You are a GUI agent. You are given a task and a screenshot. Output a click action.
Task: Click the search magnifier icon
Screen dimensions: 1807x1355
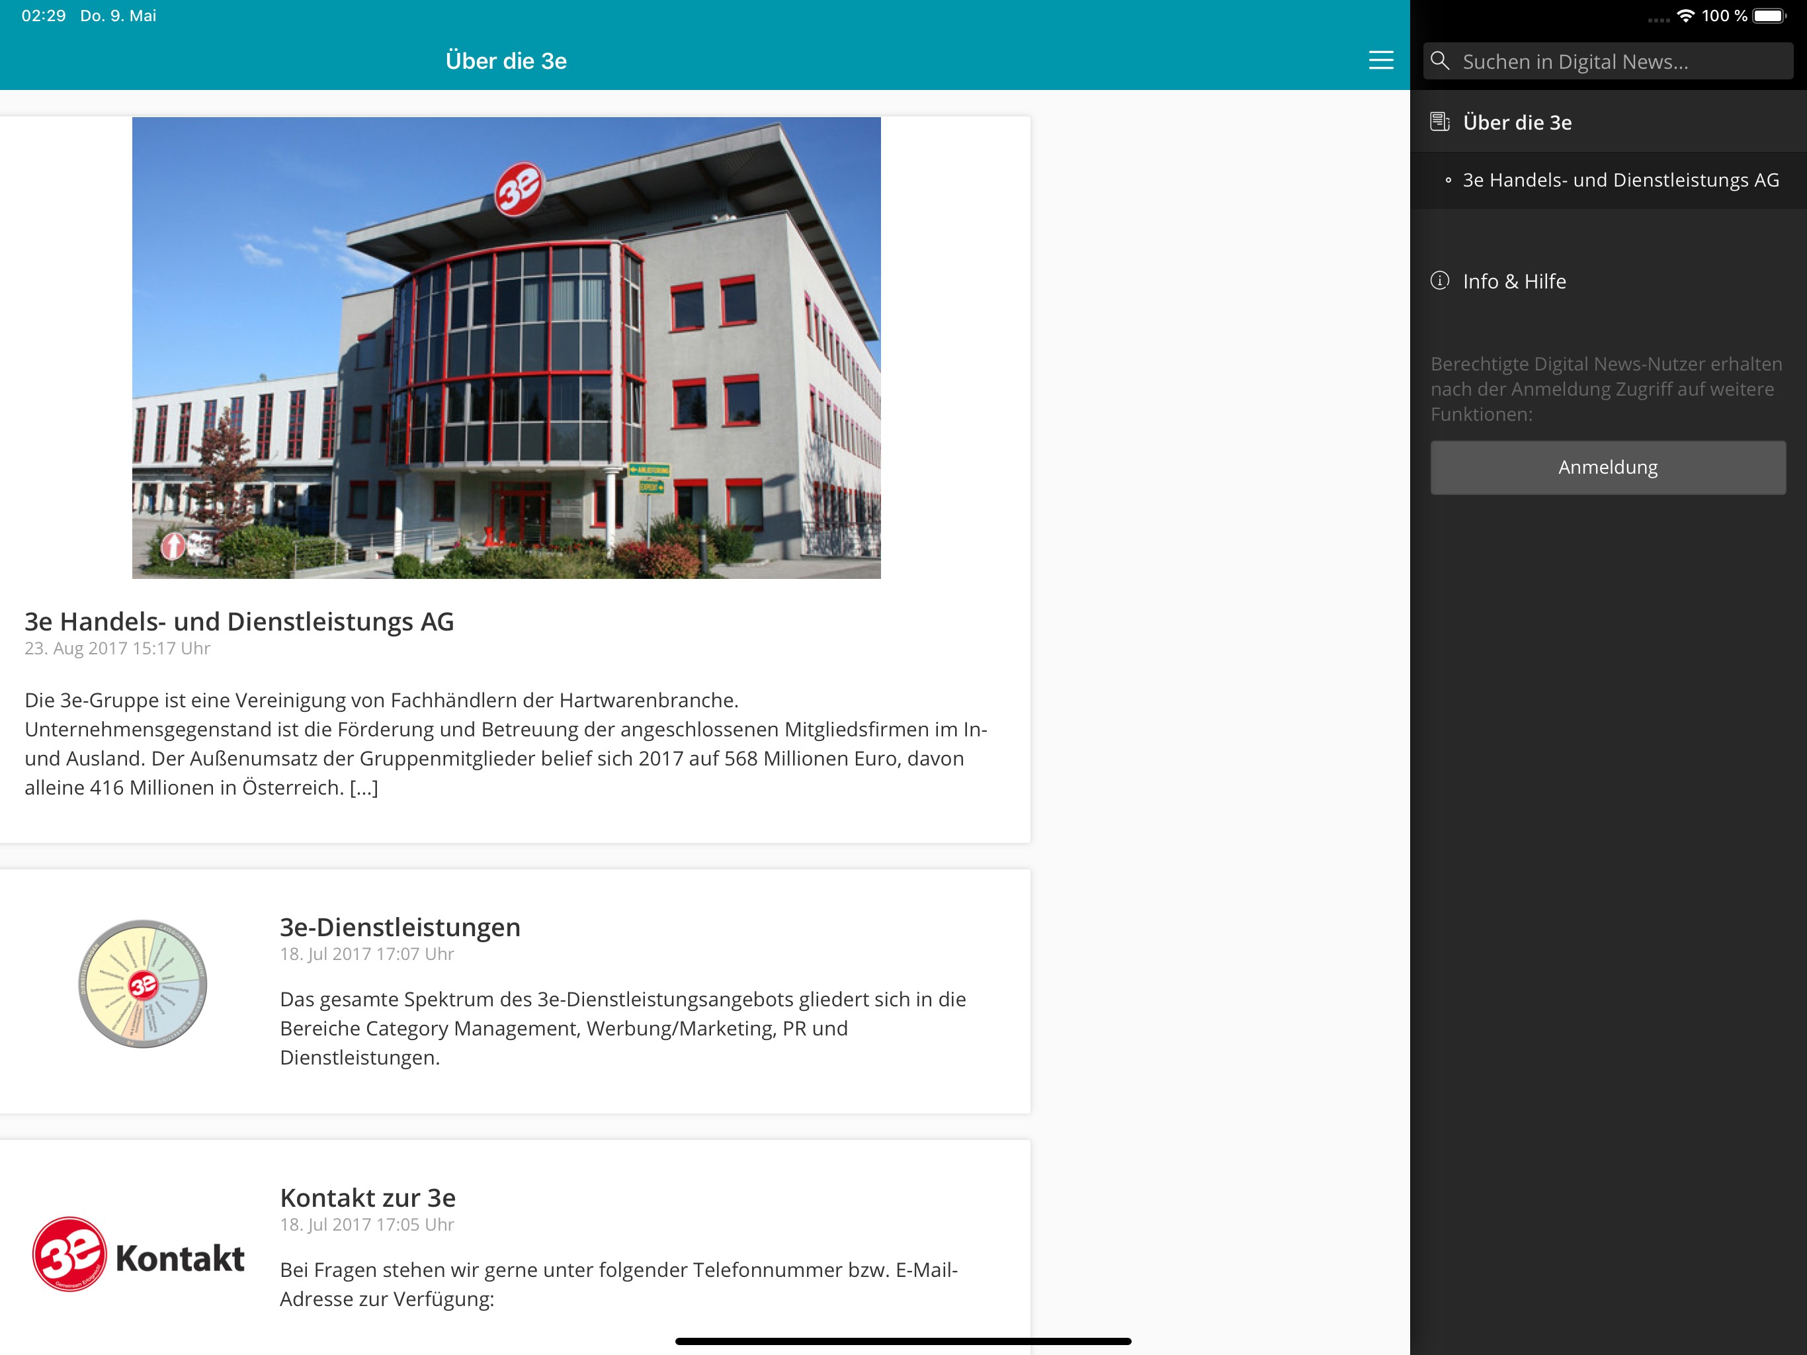[1440, 62]
